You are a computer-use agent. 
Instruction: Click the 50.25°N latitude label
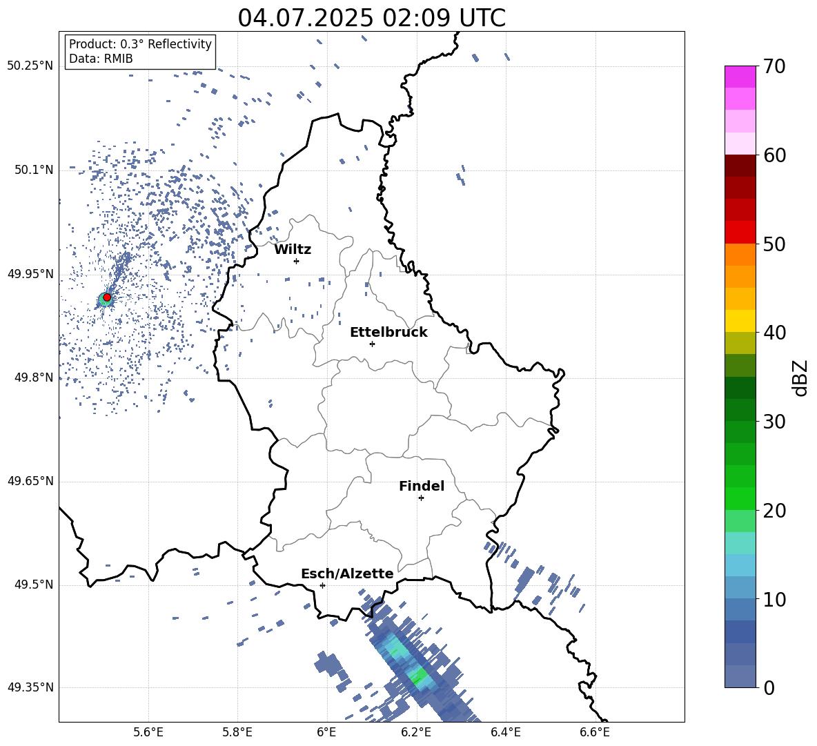[x=30, y=66]
